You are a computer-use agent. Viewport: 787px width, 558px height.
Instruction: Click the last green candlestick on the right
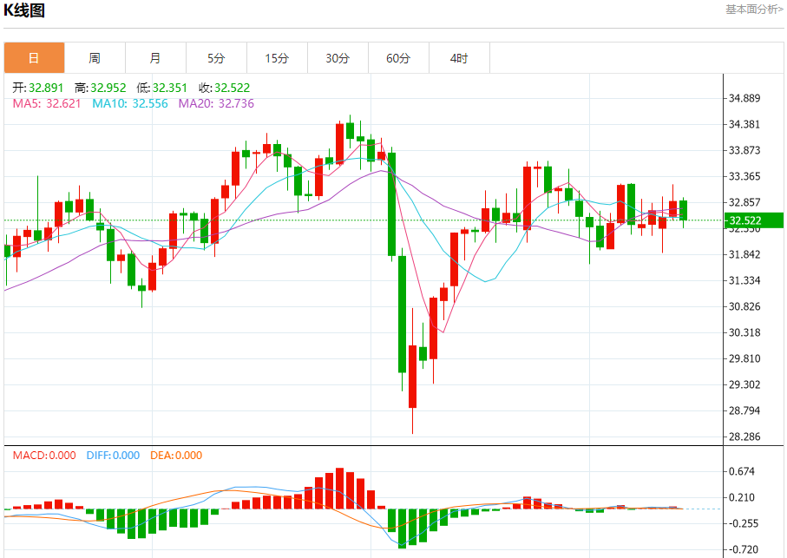pyautogui.click(x=684, y=209)
